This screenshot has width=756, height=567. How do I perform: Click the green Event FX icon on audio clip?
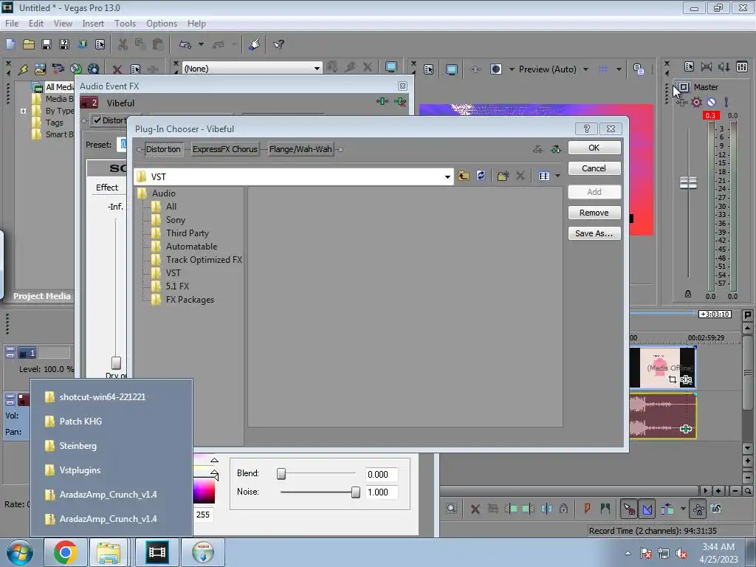coord(686,429)
